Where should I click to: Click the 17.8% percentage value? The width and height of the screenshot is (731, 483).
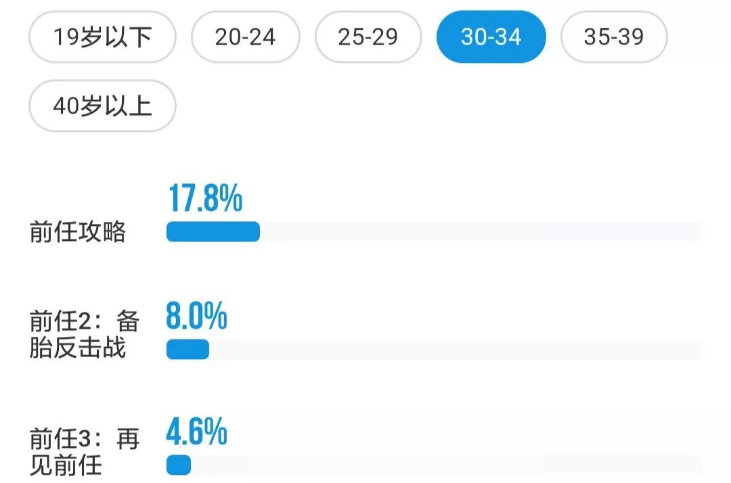click(x=205, y=199)
